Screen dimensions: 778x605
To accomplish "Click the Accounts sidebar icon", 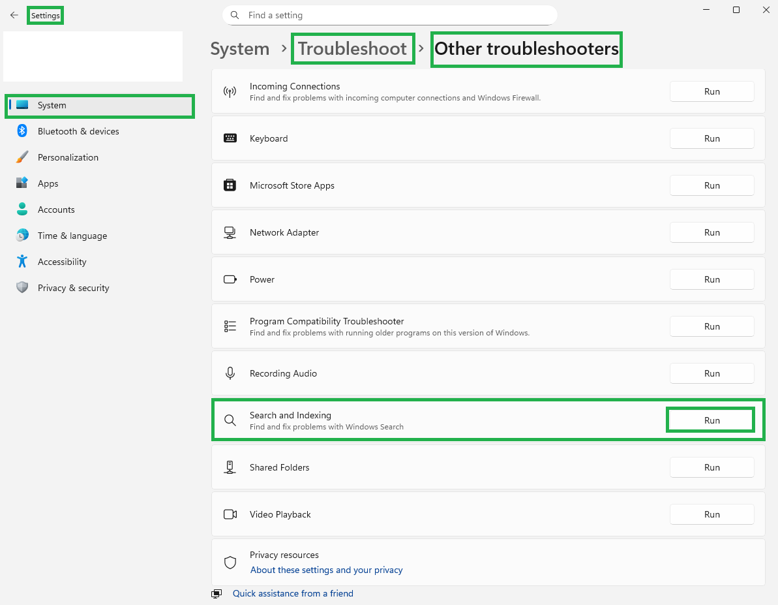I will [22, 209].
